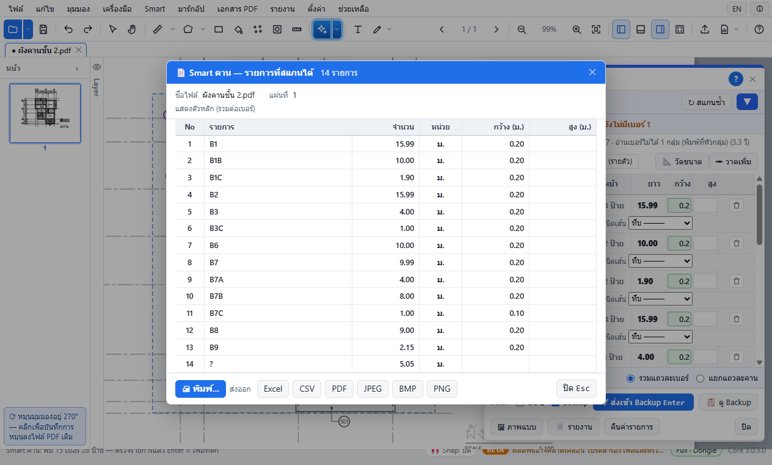Image resolution: width=772 pixels, height=465 pixels.
Task: Select the arrow pointer tool
Action: tap(112, 29)
